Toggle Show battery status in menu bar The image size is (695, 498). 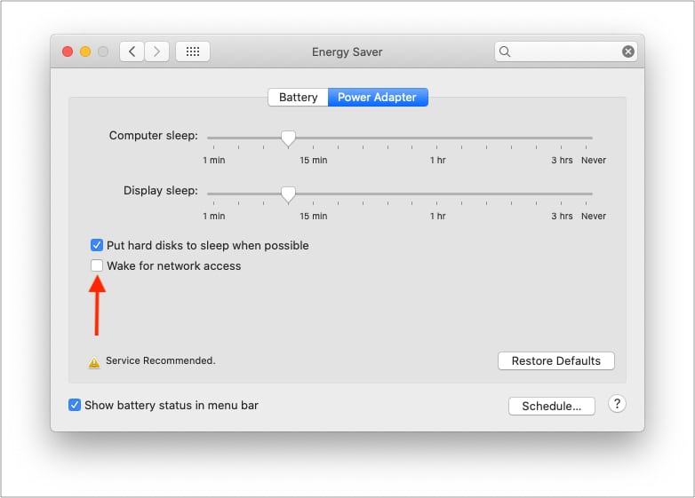[75, 405]
